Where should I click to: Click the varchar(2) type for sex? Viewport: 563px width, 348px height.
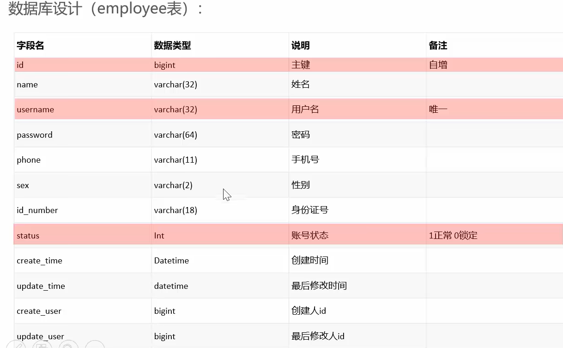[x=173, y=185]
